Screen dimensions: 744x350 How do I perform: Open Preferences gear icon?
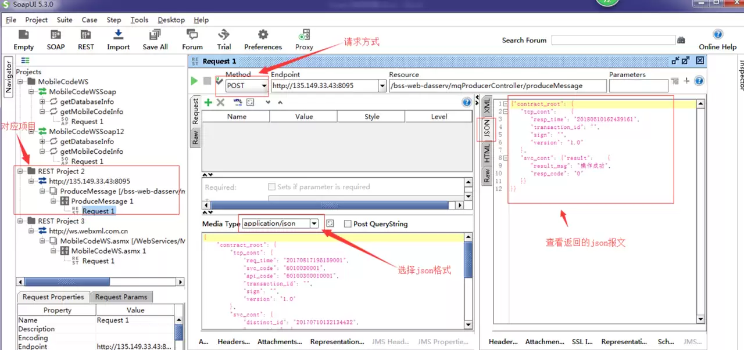pos(263,35)
